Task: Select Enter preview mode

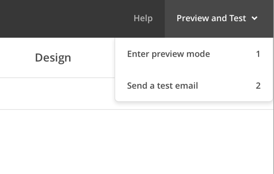Action: (x=168, y=54)
